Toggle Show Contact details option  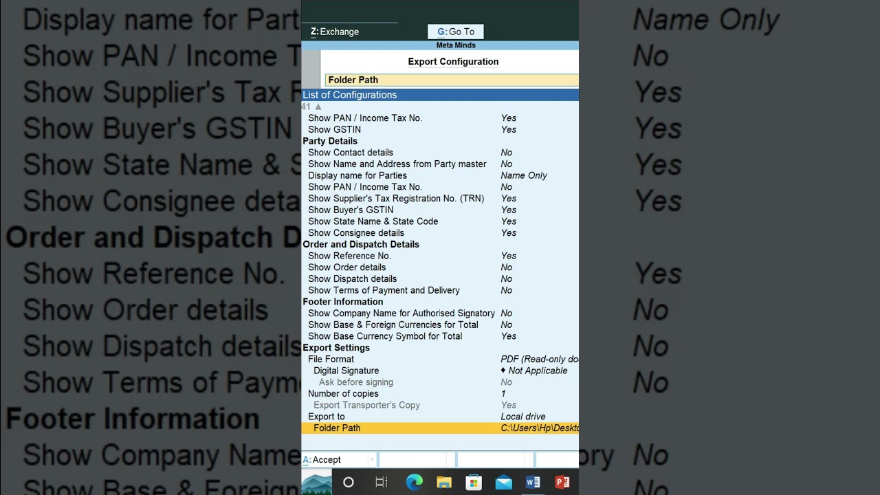tap(440, 153)
